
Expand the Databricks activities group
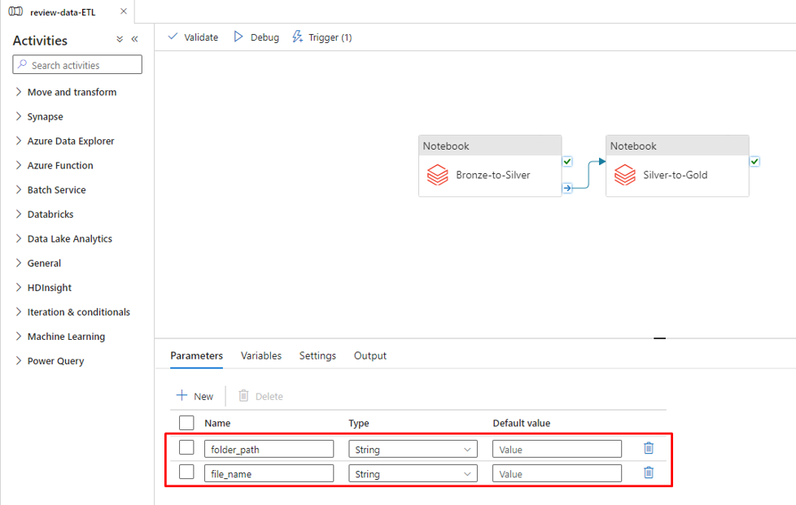coord(50,215)
